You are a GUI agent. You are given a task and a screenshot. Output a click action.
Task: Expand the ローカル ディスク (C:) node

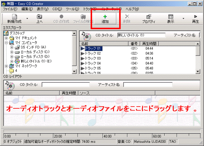click(12, 52)
